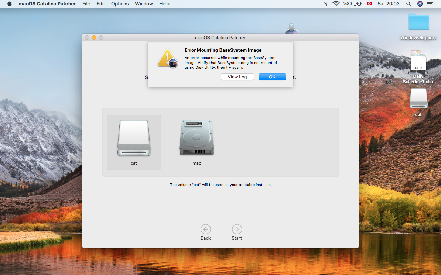Click the Back arrow icon
Screen dimensions: 441x275
(x=206, y=229)
